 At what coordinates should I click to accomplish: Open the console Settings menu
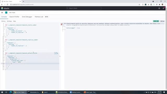(x=9, y=21)
